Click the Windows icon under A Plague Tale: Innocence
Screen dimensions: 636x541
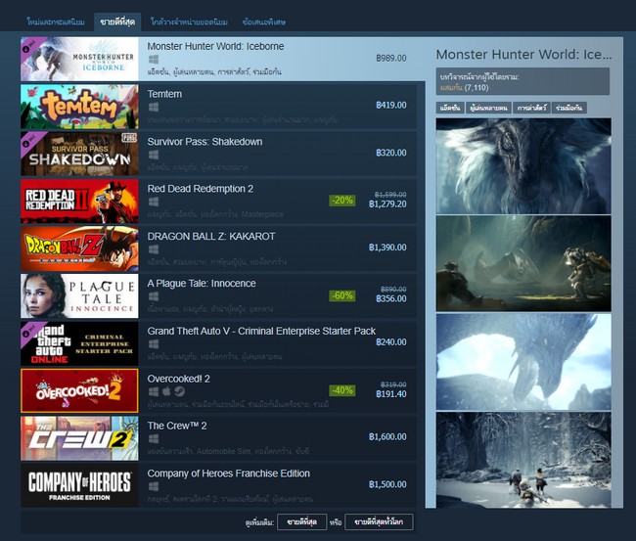[154, 296]
